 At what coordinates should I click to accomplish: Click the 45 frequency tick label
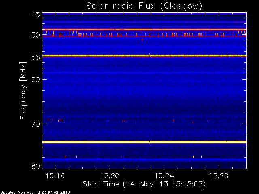(x=36, y=15)
